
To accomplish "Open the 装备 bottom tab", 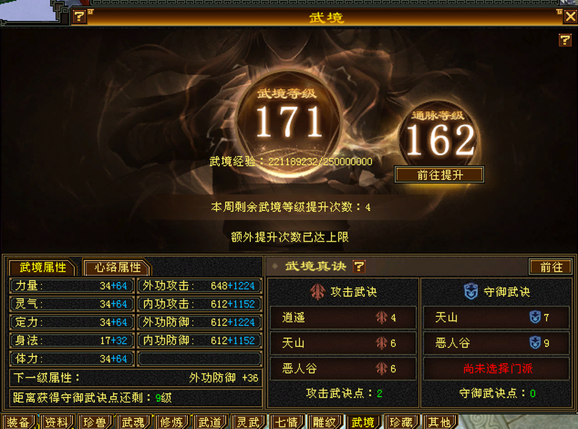I will [18, 422].
